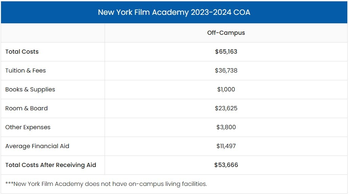Click Total Costs After Receiving Aid label
Screen dimensions: 349x195
click(51, 165)
